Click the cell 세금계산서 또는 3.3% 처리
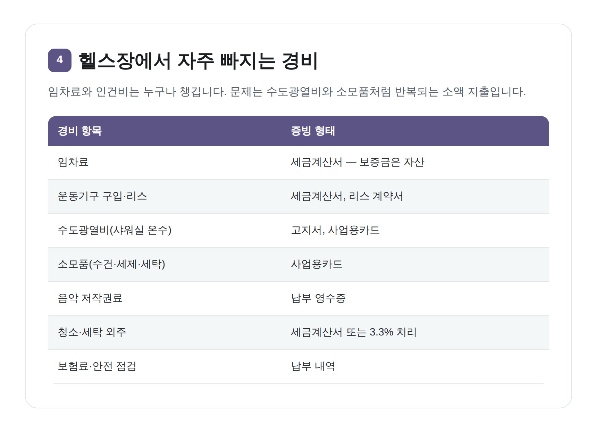The height and width of the screenshot is (432, 597). point(415,333)
